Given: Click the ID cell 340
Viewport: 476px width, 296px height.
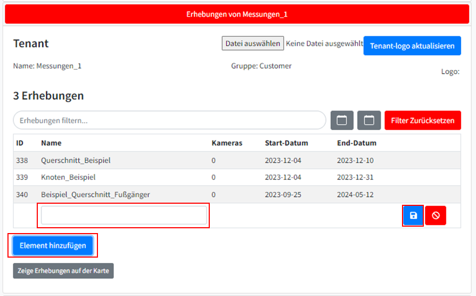Looking at the screenshot, I should click(x=22, y=194).
